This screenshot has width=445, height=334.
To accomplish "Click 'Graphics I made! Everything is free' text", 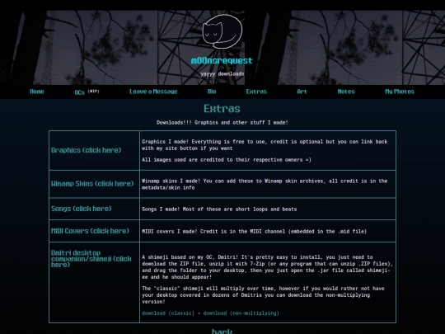I will (265, 145).
